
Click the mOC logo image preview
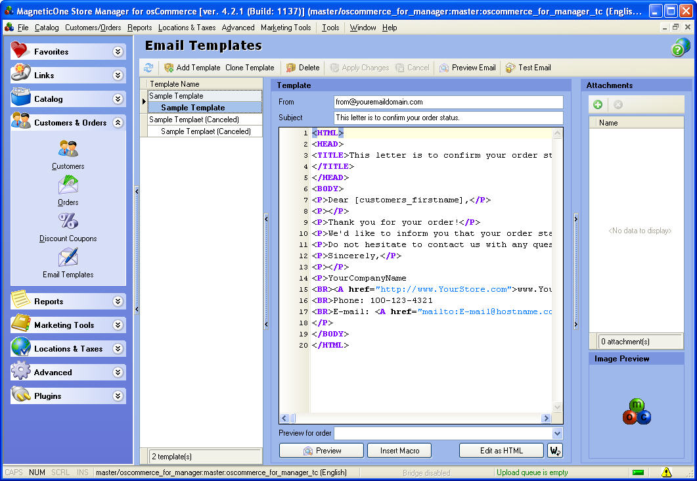click(x=637, y=411)
